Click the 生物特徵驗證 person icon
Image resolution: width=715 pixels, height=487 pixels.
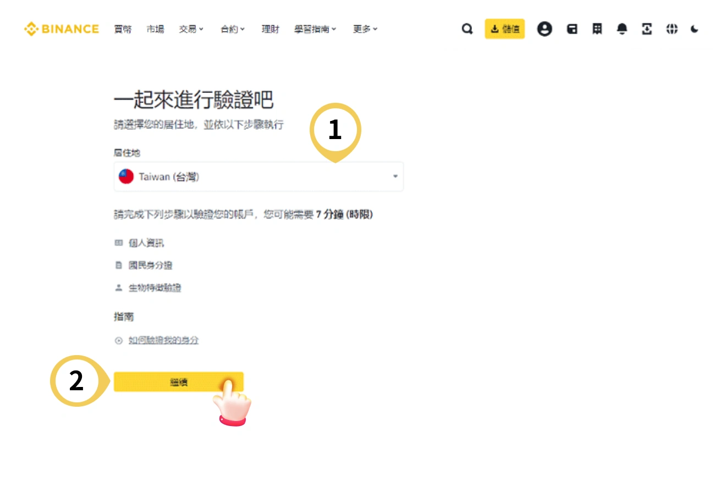click(119, 287)
